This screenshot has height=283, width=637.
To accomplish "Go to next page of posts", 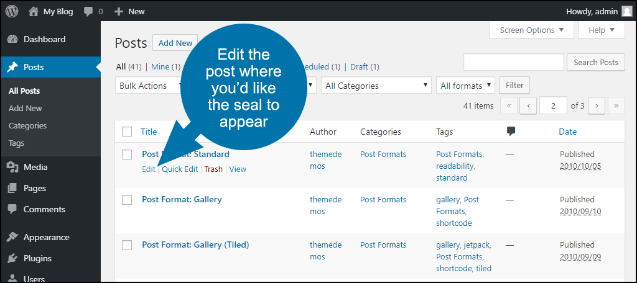I will (x=597, y=106).
